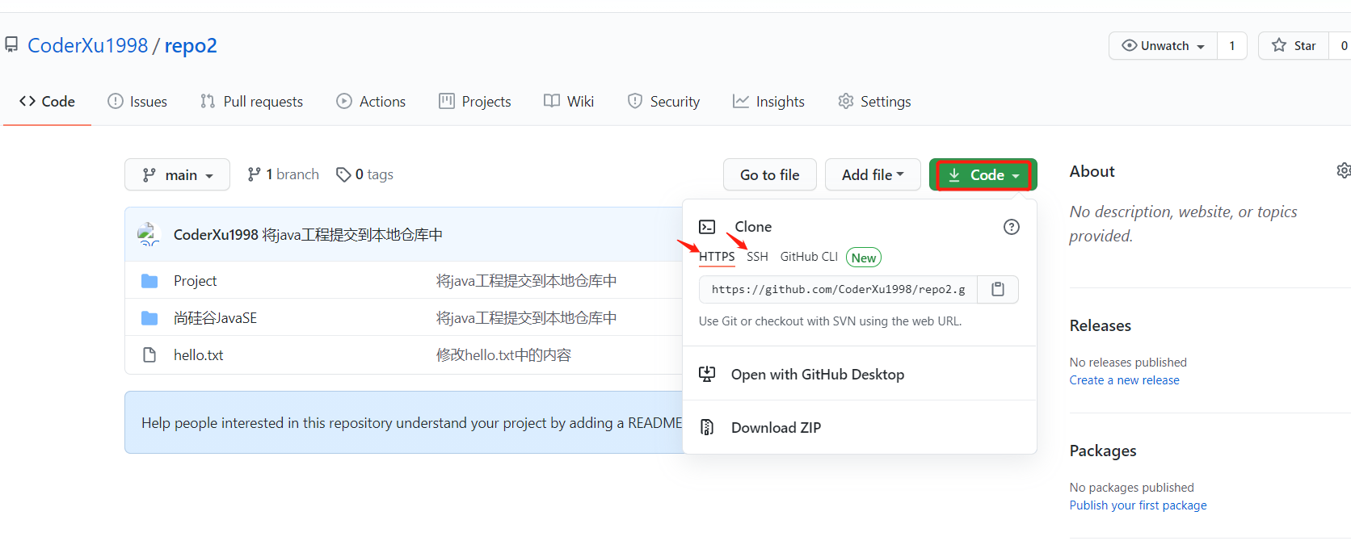Open the Packages heading link
Screen dimensions: 1351x545
coord(1103,451)
